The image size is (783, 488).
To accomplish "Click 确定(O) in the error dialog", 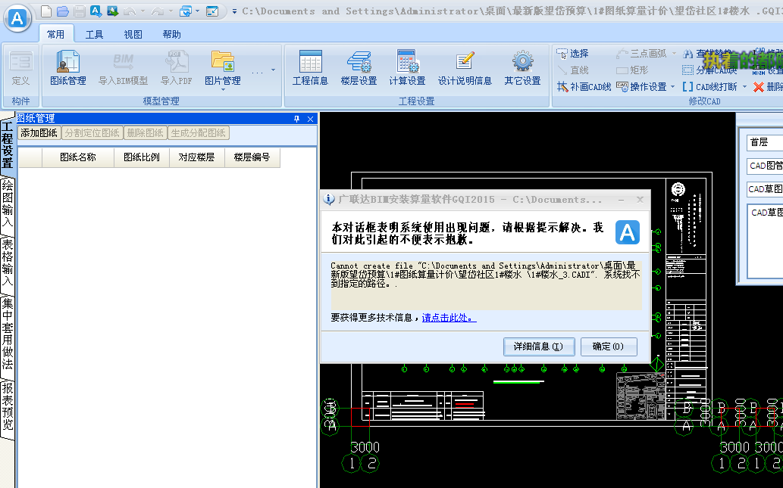I will [609, 347].
